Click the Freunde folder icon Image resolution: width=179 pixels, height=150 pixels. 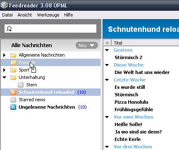[x=13, y=62]
